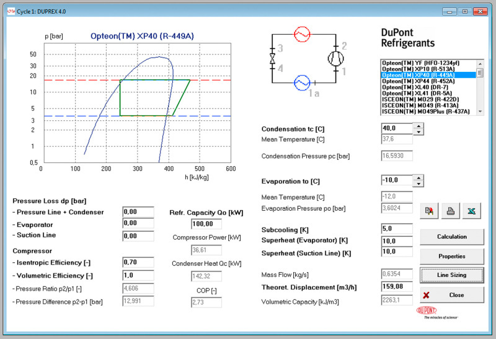Click the Theoret. Displacement input field
Screen dimensions: 496x339
point(397,286)
